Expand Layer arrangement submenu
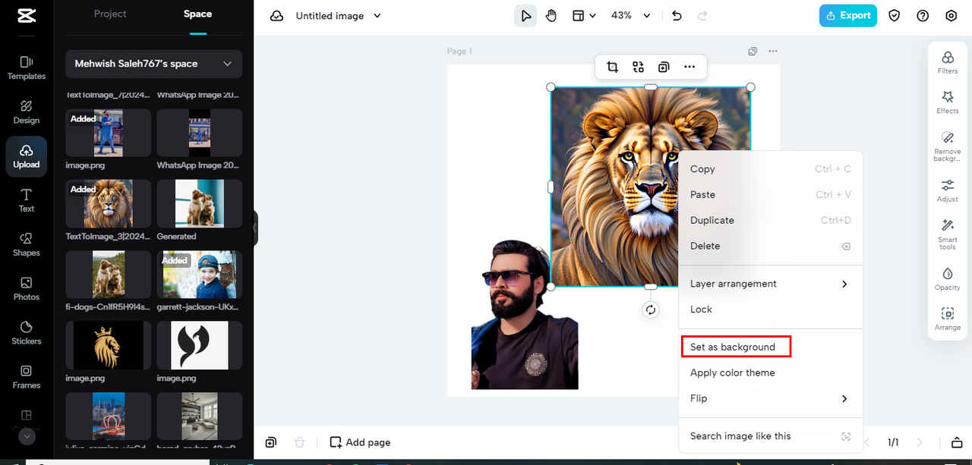This screenshot has width=972, height=465. (770, 284)
